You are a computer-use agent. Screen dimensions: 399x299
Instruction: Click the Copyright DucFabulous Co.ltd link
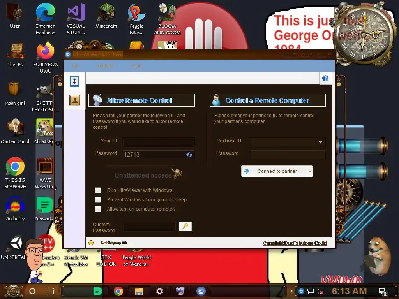295,243
